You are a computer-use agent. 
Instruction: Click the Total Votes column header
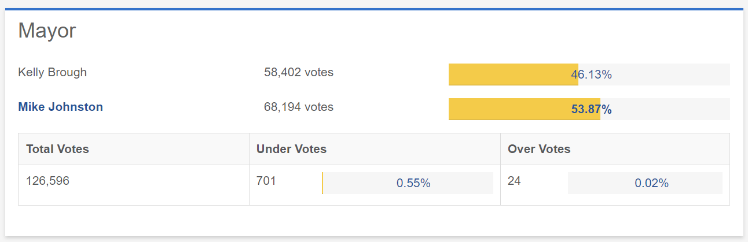click(57, 149)
